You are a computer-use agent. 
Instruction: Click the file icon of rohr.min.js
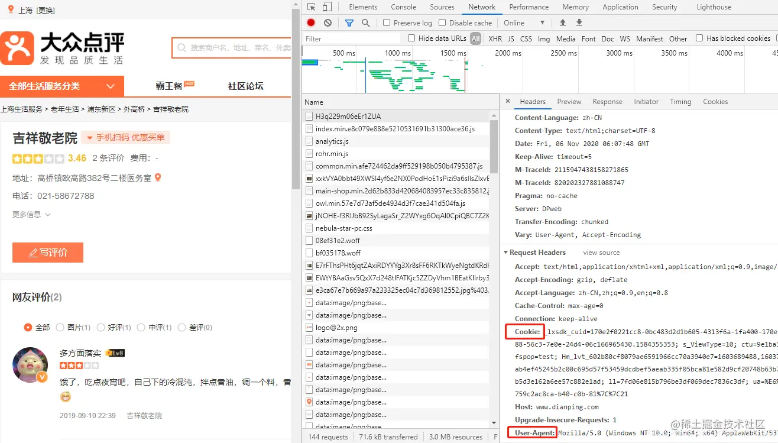tap(309, 154)
